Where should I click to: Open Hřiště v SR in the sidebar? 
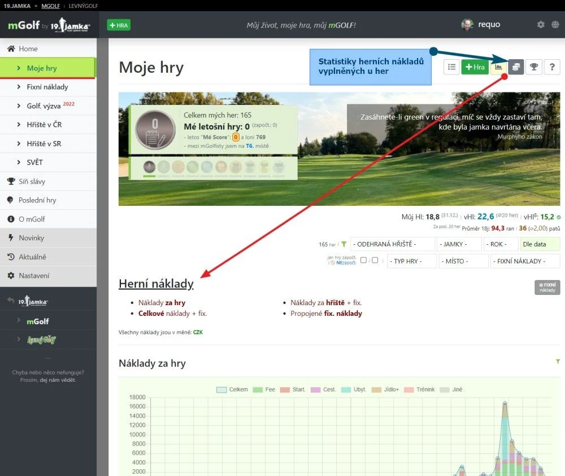(x=48, y=144)
